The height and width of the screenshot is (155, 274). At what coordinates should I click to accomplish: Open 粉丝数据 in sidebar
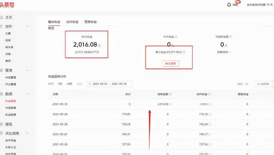pyautogui.click(x=11, y=115)
